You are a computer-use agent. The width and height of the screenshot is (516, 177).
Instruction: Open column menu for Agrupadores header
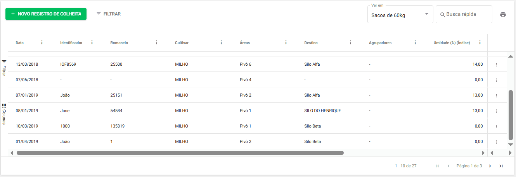(415, 43)
